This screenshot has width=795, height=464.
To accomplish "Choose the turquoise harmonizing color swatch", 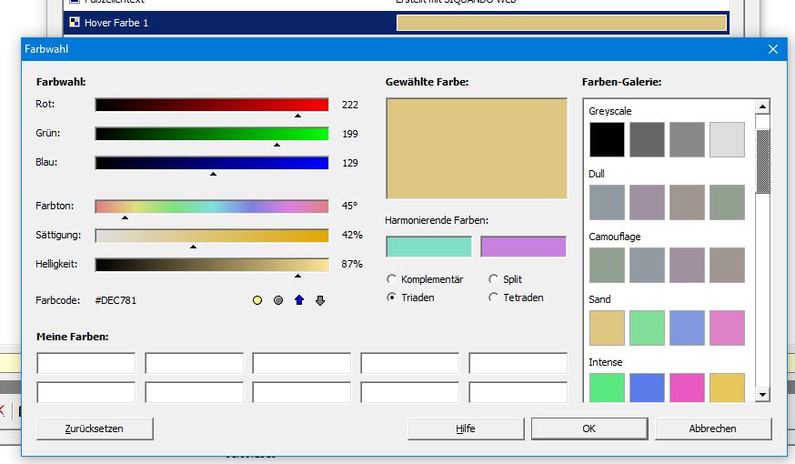I will tap(429, 247).
